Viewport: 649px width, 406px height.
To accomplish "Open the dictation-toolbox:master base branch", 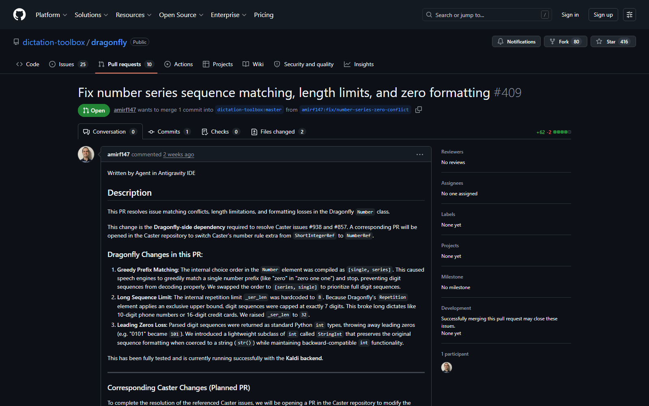I will [249, 110].
